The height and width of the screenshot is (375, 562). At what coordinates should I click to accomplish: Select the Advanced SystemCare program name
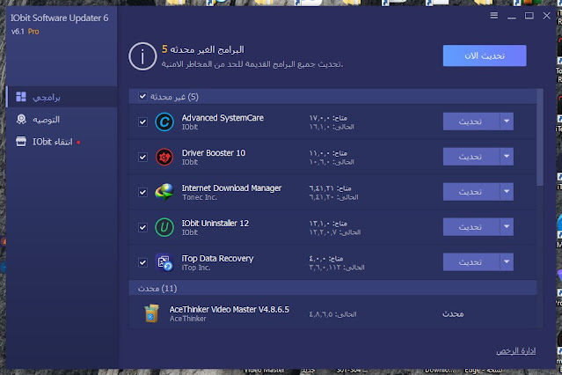pyautogui.click(x=223, y=118)
